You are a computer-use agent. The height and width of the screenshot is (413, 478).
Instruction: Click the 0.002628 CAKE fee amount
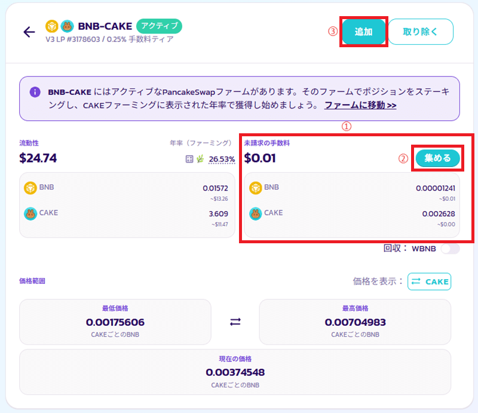439,214
